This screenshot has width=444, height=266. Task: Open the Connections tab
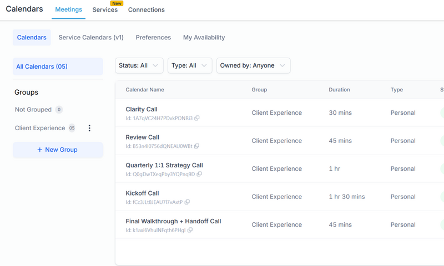coord(146,10)
